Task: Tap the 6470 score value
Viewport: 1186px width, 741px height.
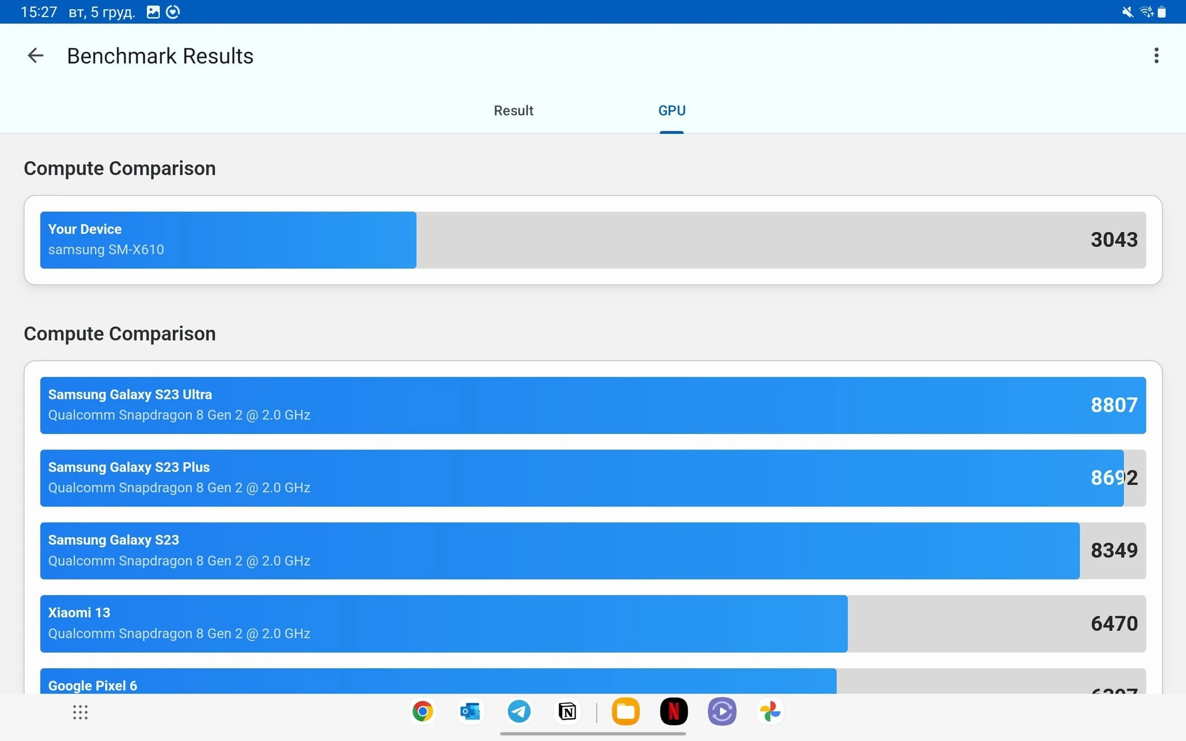Action: point(1114,624)
